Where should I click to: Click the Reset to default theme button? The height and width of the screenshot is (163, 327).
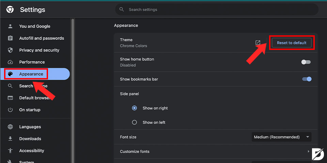pos(292,43)
